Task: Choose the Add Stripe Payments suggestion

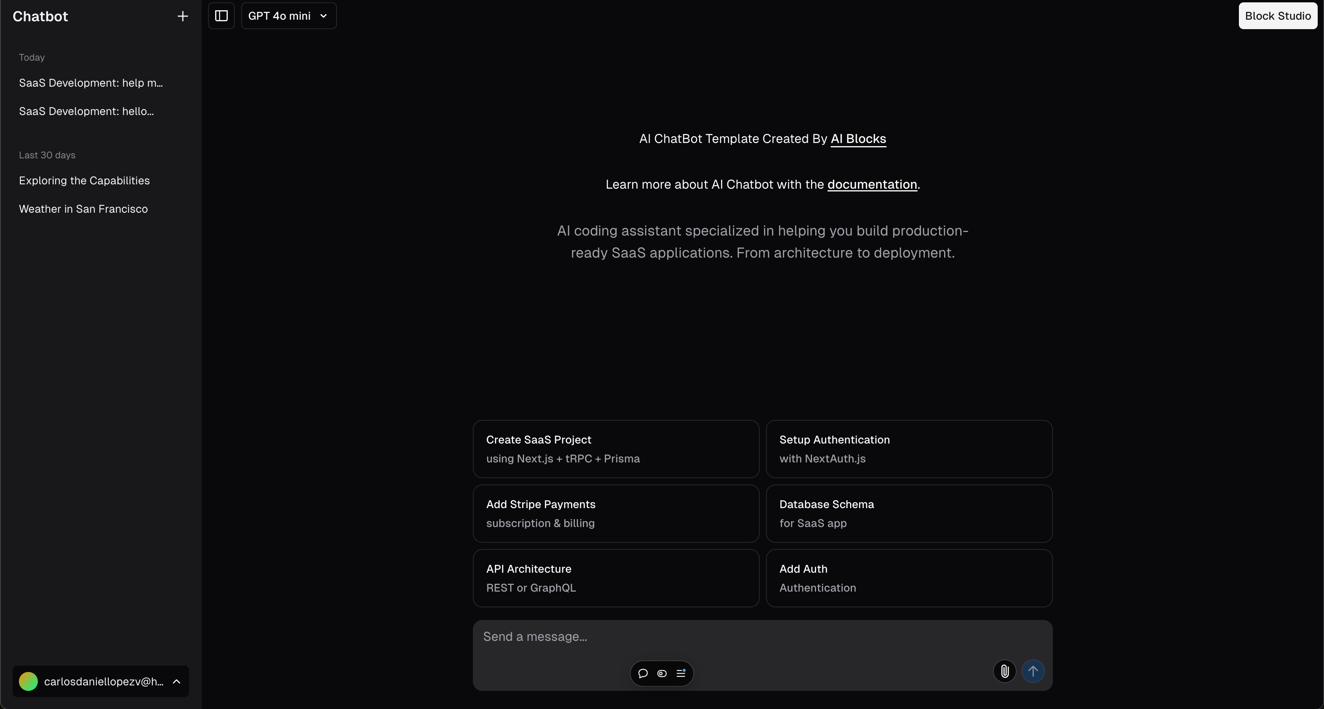Action: 616,514
